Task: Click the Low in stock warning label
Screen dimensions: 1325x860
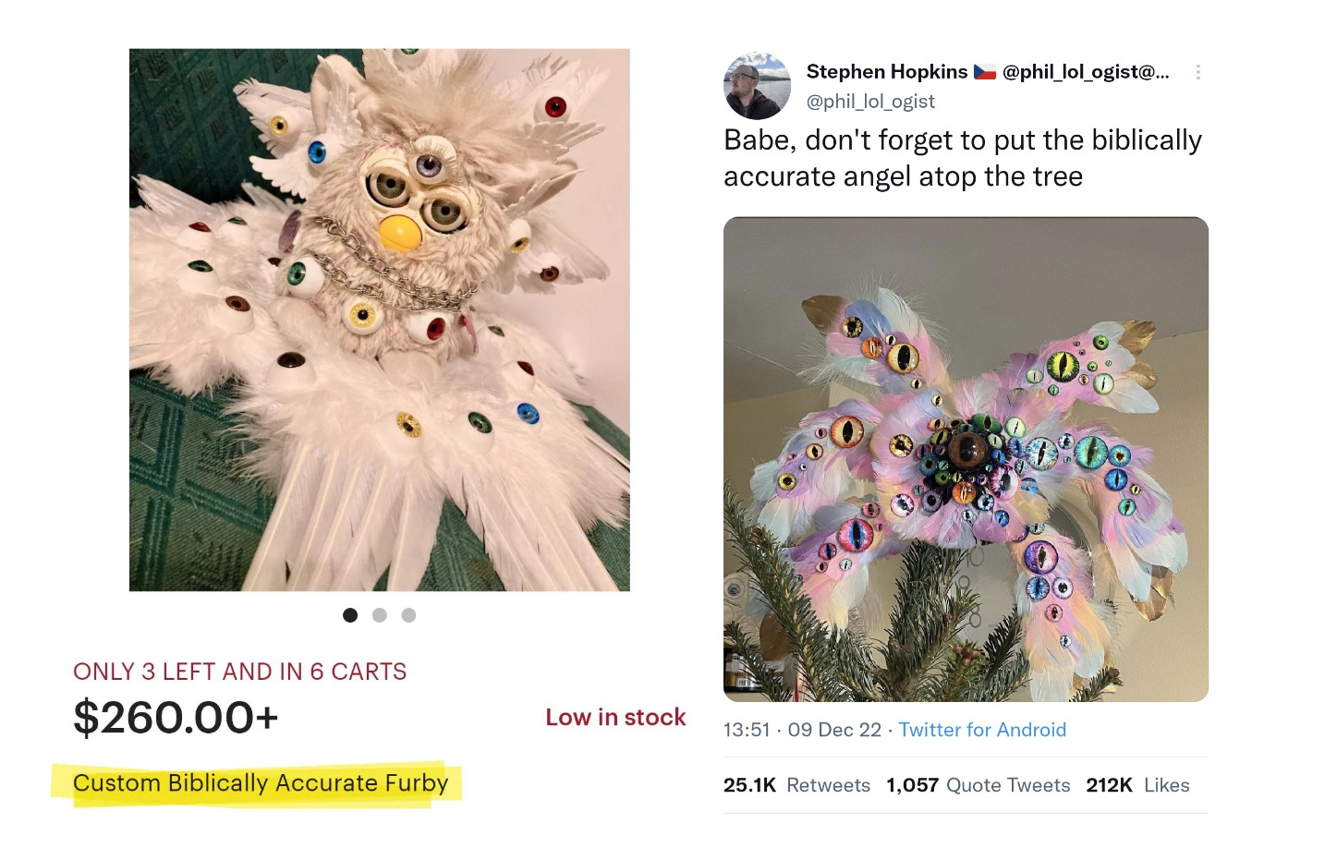Action: (615, 717)
